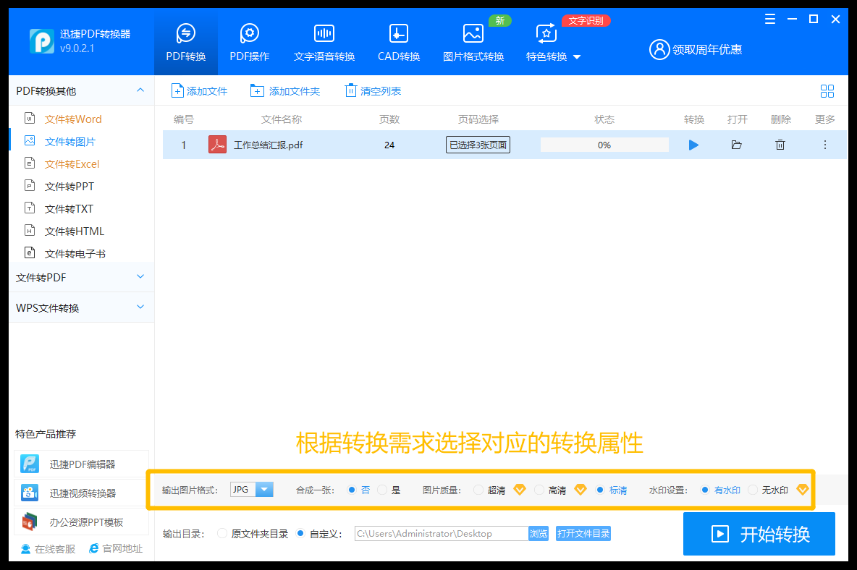Select 文件转Word in sidebar
The image size is (857, 570).
point(72,119)
